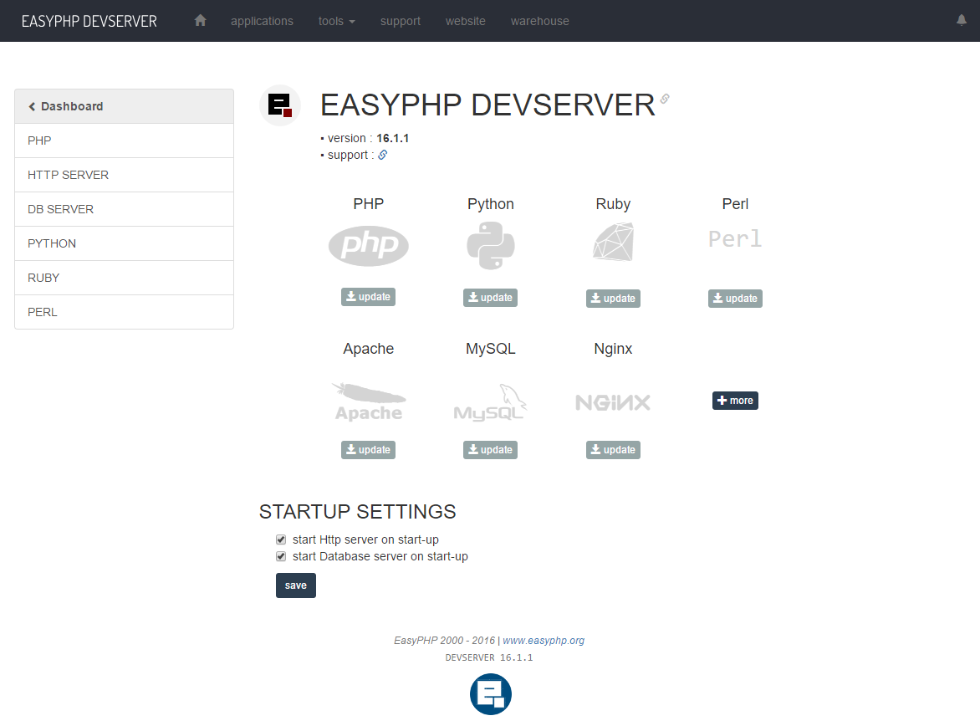
Task: Click the Nginx logo
Action: (613, 401)
